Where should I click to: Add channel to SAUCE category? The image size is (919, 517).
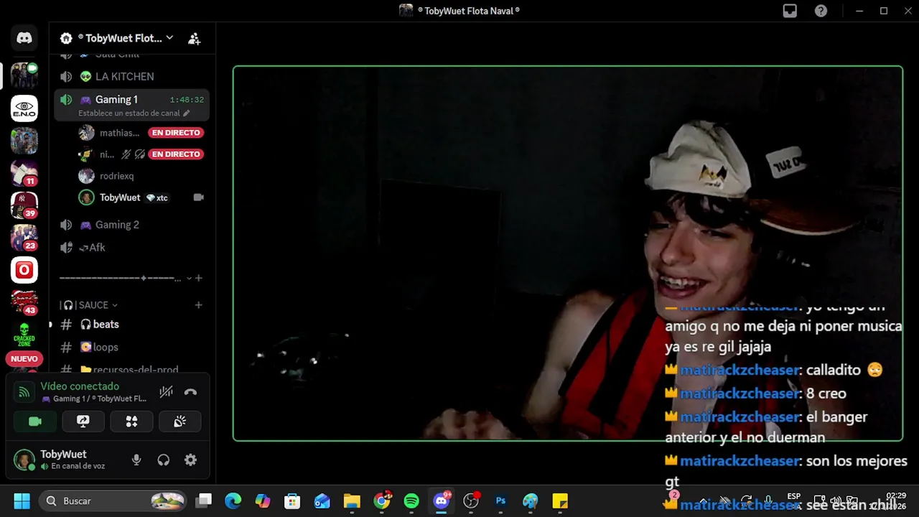pyautogui.click(x=198, y=305)
